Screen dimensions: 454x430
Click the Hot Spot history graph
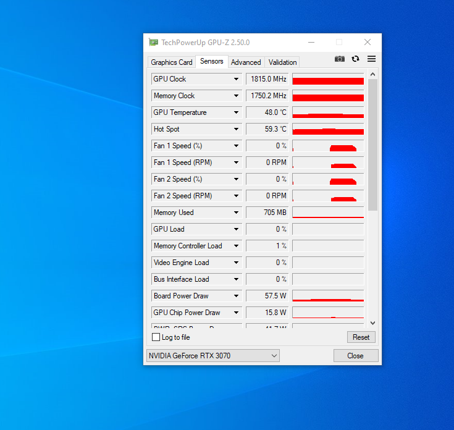pos(328,129)
